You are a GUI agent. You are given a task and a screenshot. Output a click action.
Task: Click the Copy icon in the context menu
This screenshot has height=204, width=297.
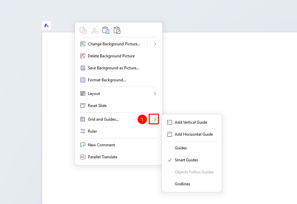[83, 30]
